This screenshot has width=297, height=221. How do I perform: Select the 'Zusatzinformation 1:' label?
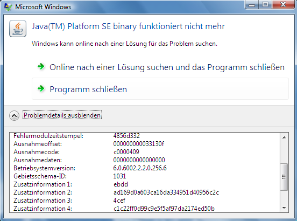point(43,184)
